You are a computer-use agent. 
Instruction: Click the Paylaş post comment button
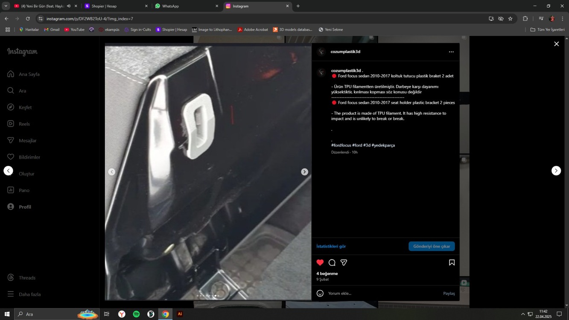click(449, 294)
